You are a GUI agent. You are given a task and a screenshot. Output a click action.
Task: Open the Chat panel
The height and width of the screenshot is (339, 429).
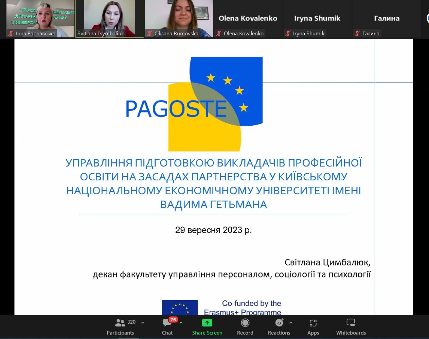point(167,327)
